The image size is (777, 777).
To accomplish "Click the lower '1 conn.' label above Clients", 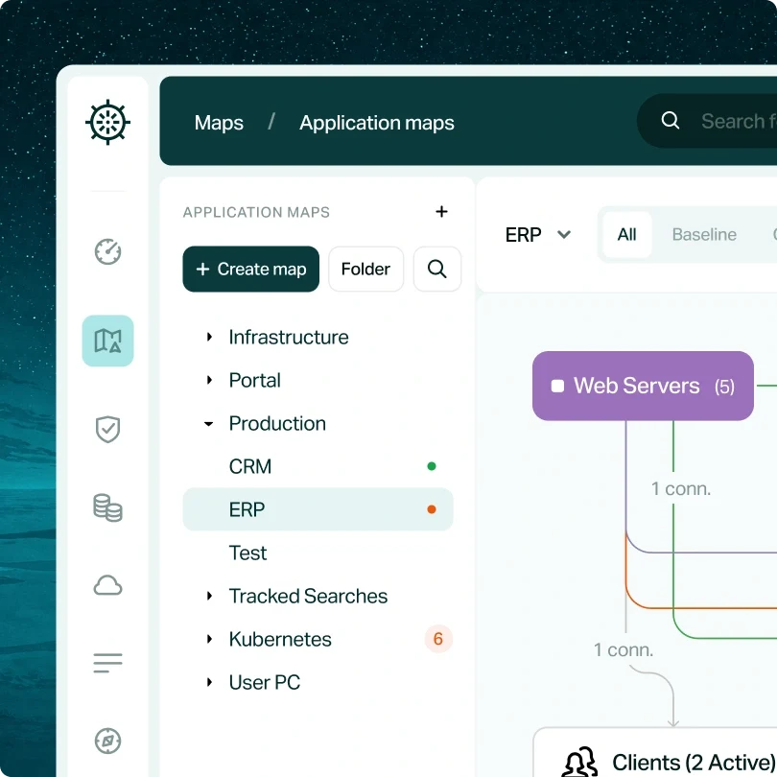I will 624,649.
